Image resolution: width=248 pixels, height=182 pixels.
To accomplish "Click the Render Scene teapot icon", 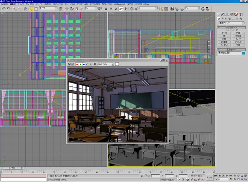I will point(177,9).
